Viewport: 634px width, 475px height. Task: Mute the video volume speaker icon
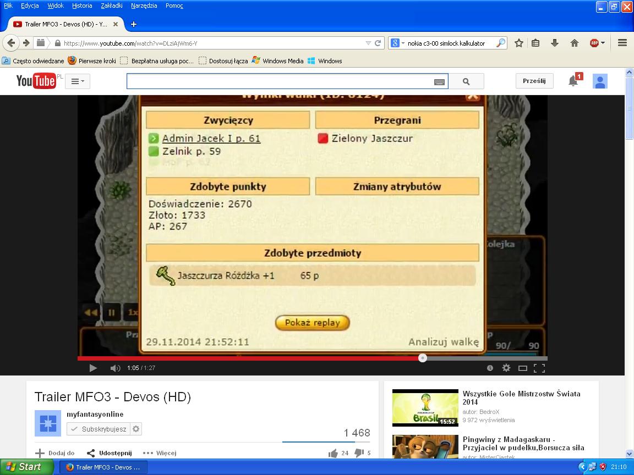[x=114, y=368]
